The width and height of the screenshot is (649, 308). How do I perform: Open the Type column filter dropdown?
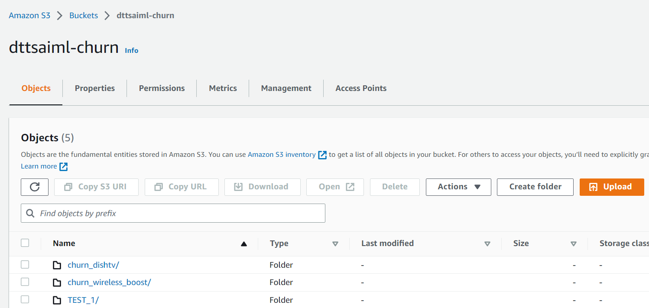pos(336,243)
